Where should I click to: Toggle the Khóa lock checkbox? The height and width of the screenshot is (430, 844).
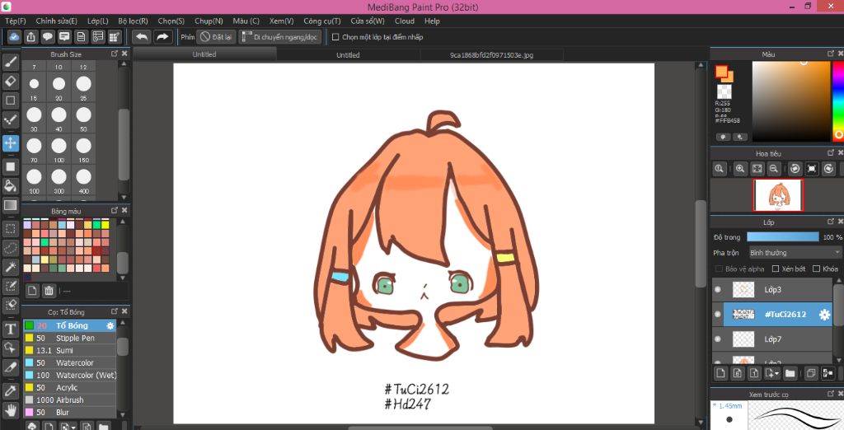(817, 269)
